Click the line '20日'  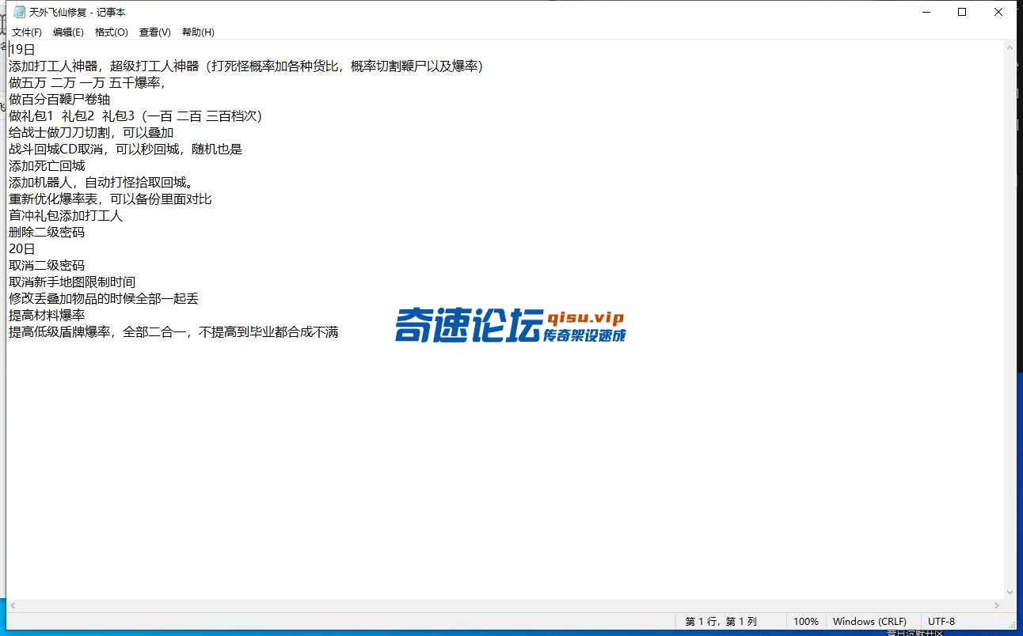[22, 248]
